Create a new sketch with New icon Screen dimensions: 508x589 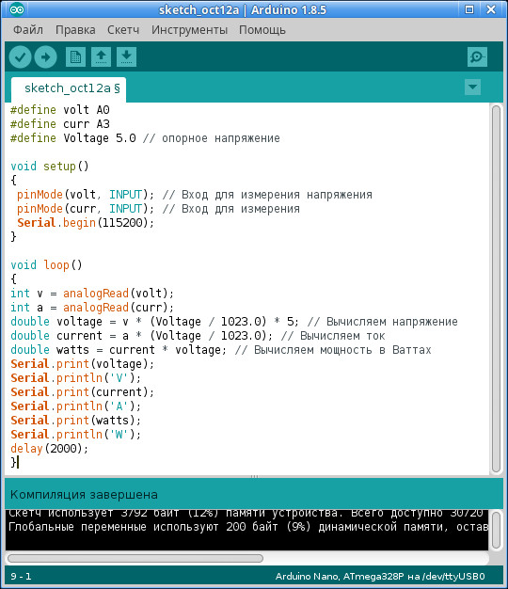(75, 57)
